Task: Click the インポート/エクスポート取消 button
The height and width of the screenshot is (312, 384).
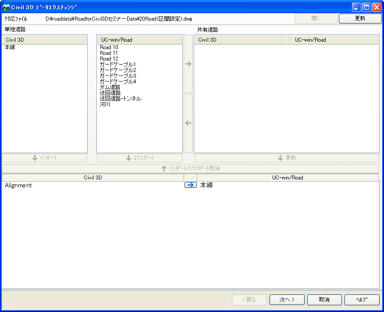Action: (191, 169)
